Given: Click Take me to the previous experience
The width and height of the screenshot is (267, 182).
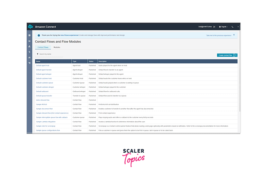Looking at the screenshot, I should point(219,35).
